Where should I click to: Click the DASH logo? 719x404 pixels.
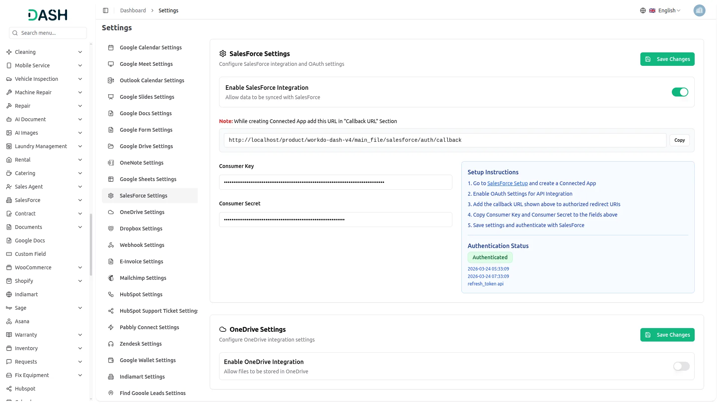[x=48, y=15]
